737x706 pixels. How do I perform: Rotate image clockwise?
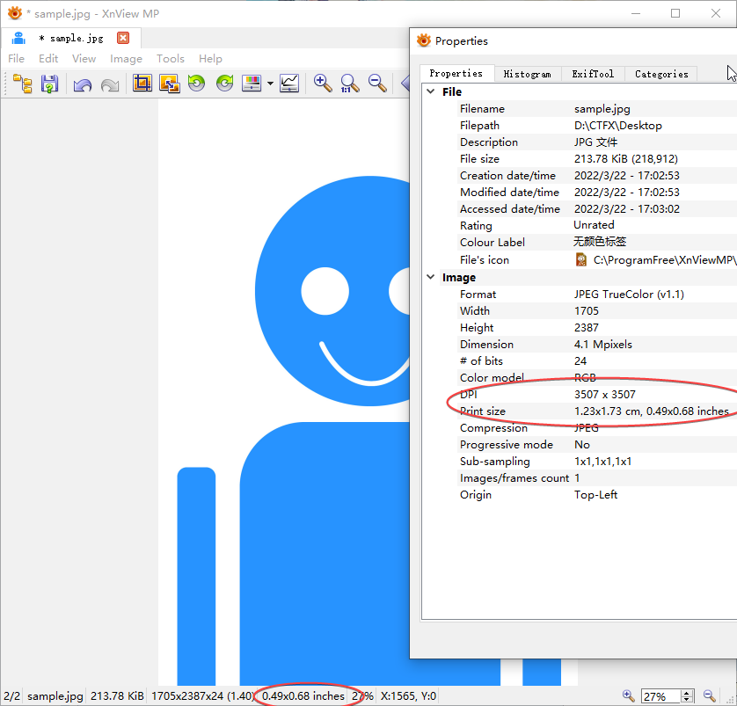tap(224, 84)
